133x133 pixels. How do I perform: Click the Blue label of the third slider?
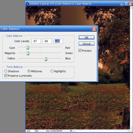[x=68, y=59]
